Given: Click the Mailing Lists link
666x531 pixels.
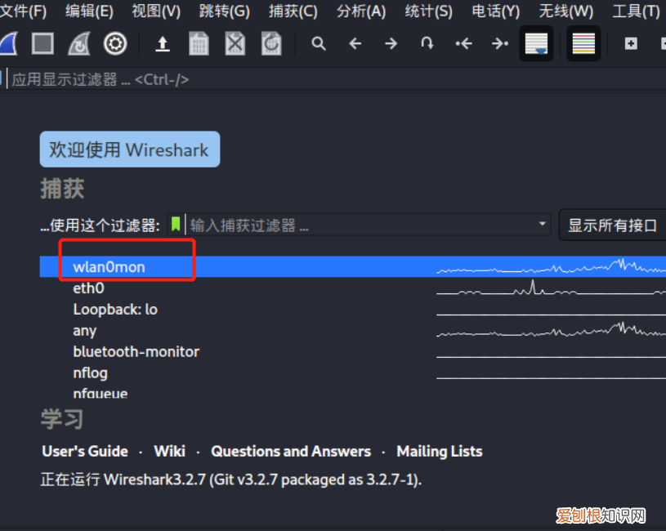Looking at the screenshot, I should point(439,451).
